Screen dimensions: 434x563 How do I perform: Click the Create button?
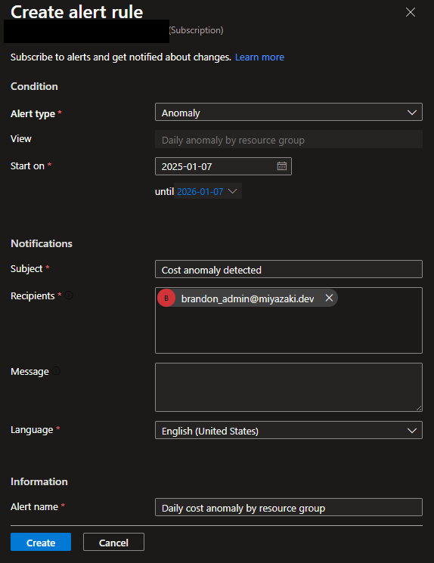pyautogui.click(x=41, y=542)
